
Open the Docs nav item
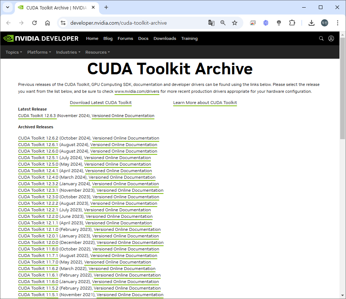(143, 38)
